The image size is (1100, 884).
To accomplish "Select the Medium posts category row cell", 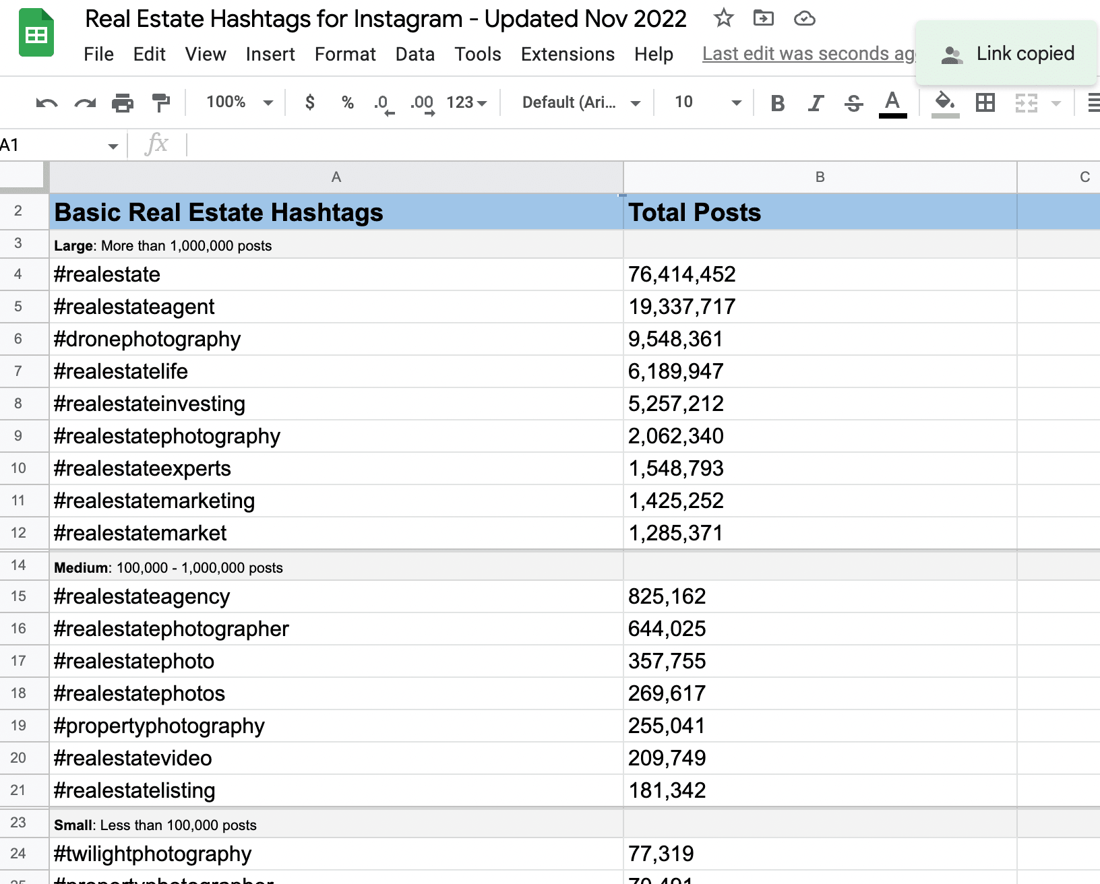I will 336,567.
